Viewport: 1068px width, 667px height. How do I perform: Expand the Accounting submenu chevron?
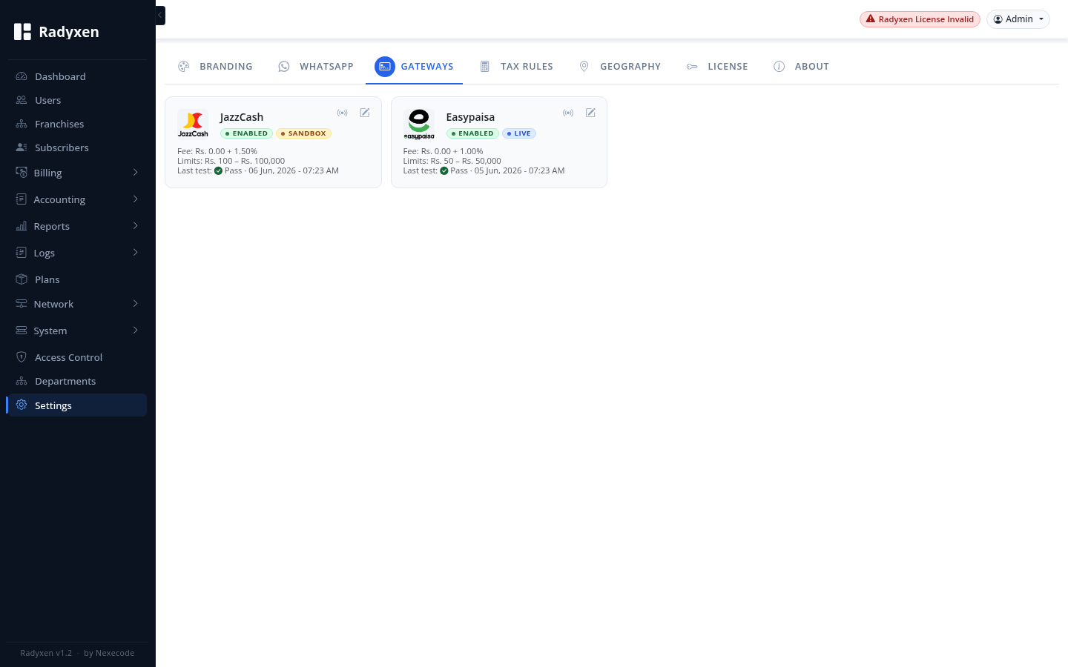[136, 199]
